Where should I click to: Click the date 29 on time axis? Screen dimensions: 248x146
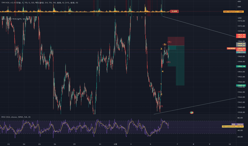(x=74, y=144)
